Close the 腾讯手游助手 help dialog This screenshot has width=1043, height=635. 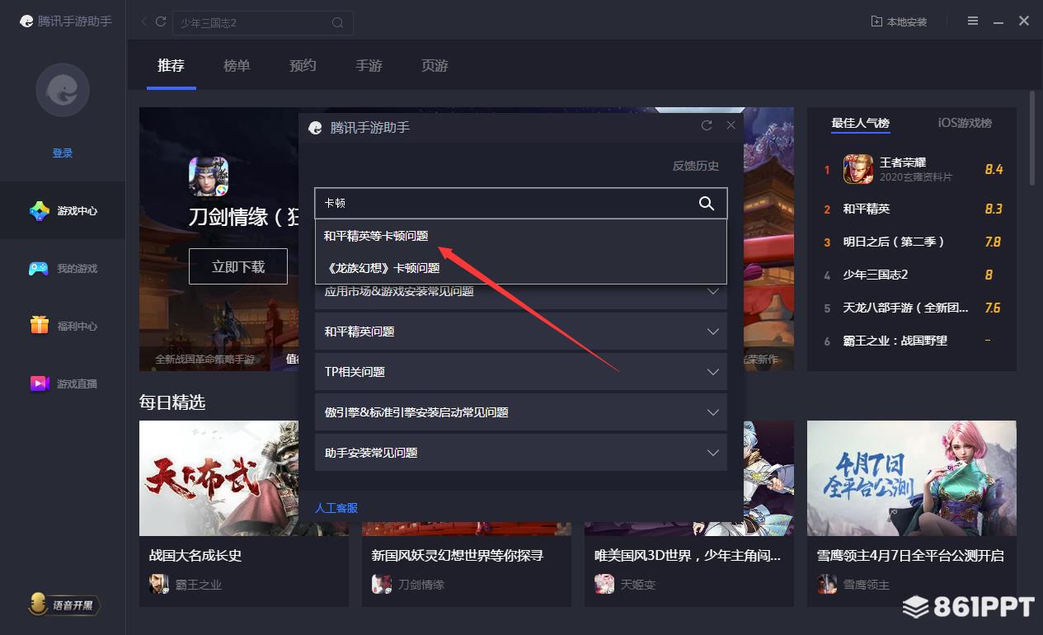click(731, 125)
